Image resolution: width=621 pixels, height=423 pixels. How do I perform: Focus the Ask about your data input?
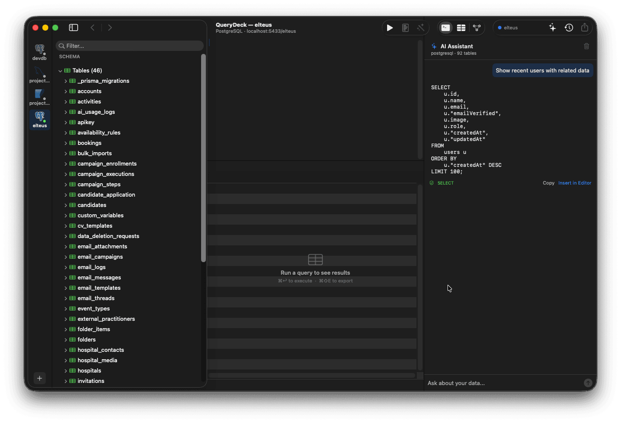[x=503, y=383]
